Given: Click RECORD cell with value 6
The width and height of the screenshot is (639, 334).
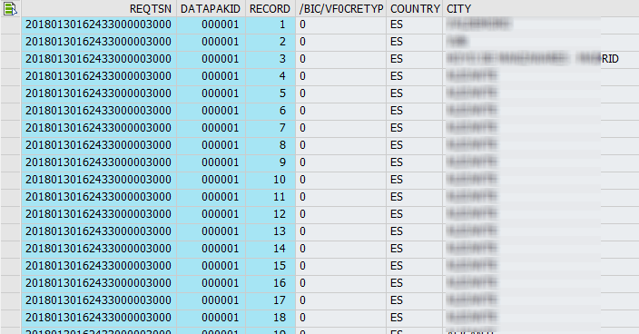Looking at the screenshot, I should point(270,111).
